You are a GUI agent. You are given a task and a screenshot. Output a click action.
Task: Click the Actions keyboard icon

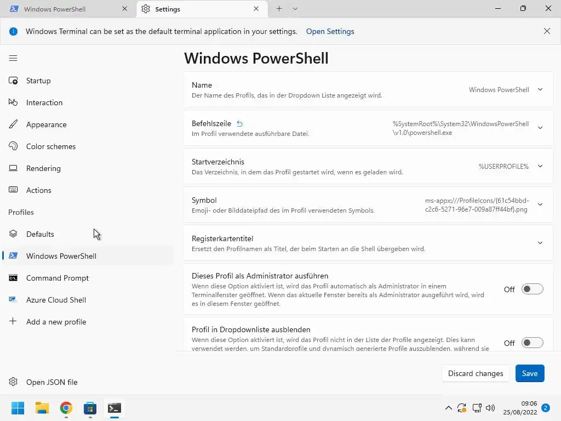pos(13,190)
